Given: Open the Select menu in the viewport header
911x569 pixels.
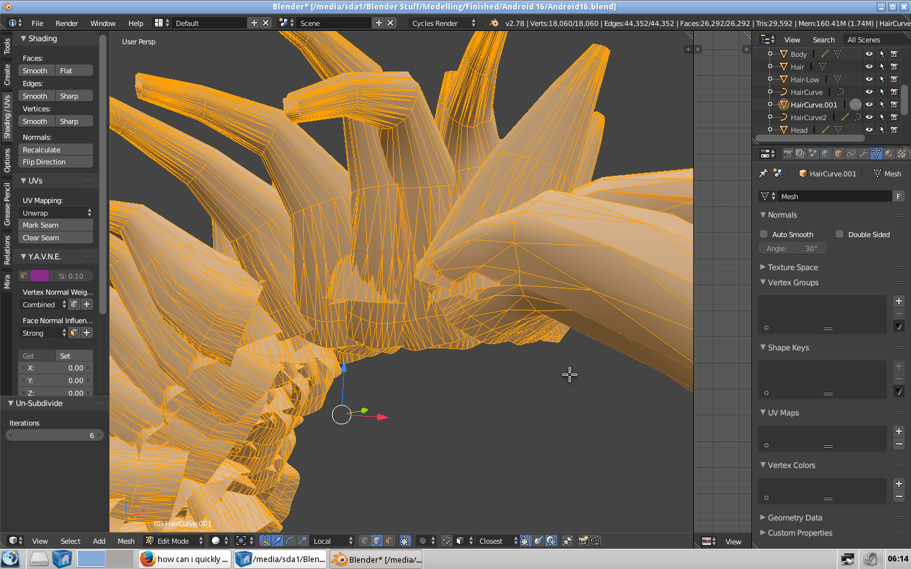Looking at the screenshot, I should [70, 541].
